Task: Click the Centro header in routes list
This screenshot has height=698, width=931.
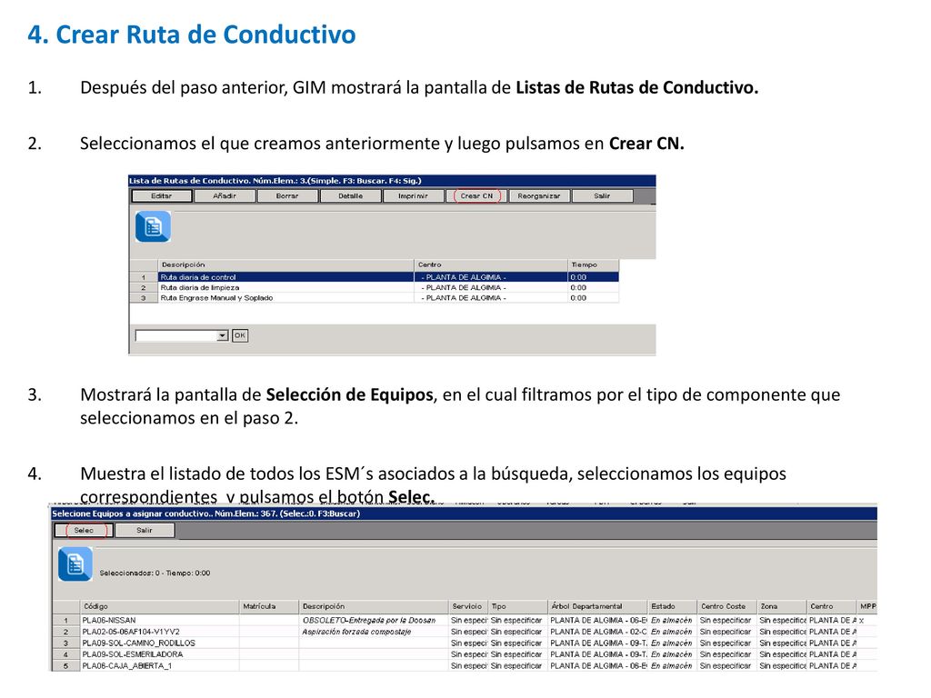Action: tap(490, 264)
